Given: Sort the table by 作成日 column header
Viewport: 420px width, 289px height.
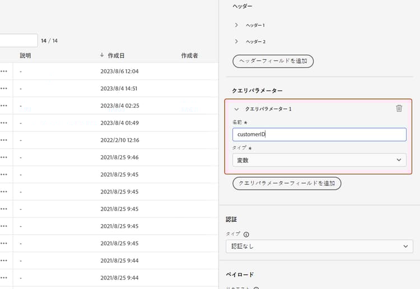Looking at the screenshot, I should pyautogui.click(x=116, y=56).
